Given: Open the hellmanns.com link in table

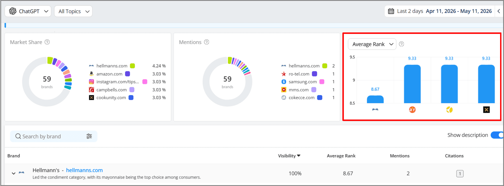Looking at the screenshot, I should coord(84,170).
